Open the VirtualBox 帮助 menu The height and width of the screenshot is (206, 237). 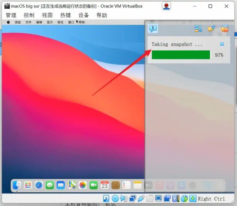pos(102,15)
